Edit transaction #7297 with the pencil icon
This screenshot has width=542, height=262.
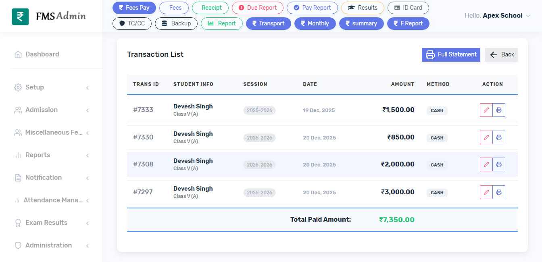(x=486, y=192)
